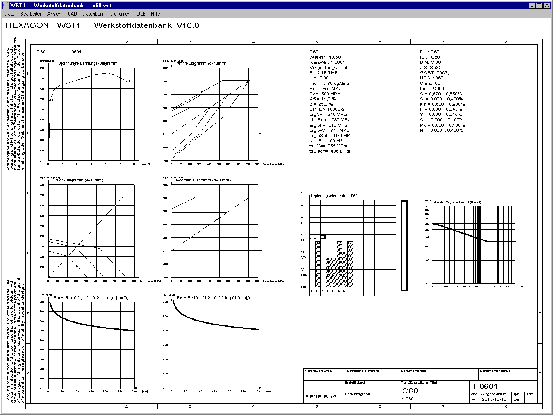The image size is (553, 415).
Task: Click the Smith-Diagramm chart
Action: (x=215, y=114)
